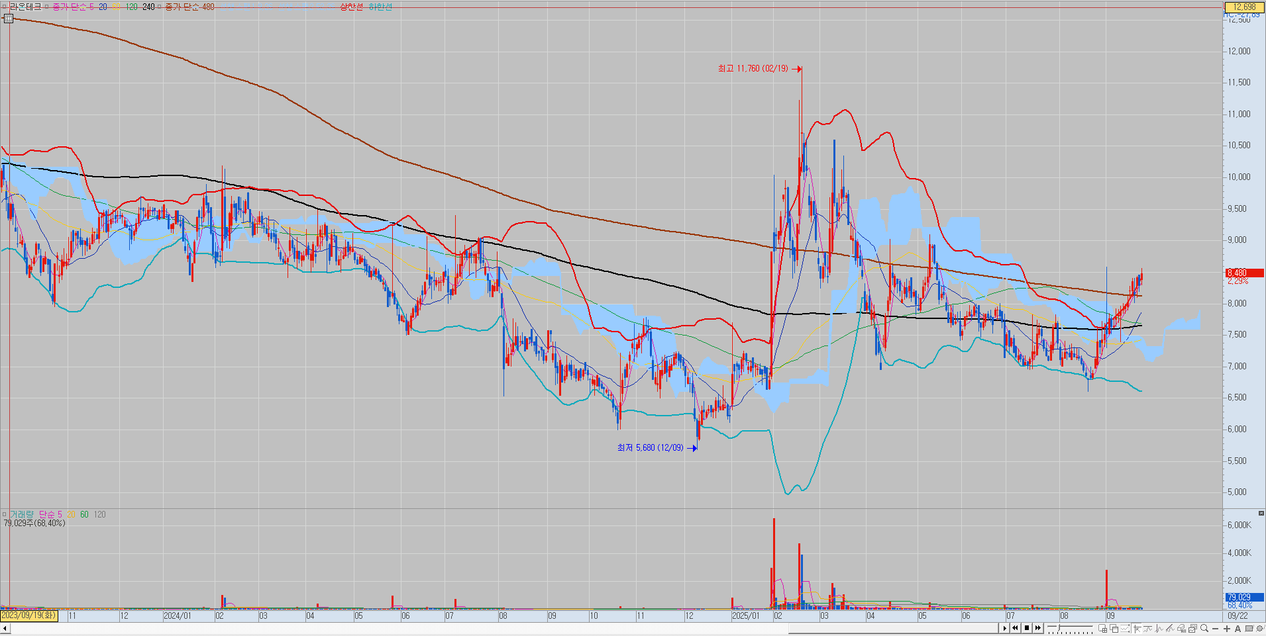Click the stop button in the replay controls
This screenshot has width=1266, height=636.
coord(1027,628)
